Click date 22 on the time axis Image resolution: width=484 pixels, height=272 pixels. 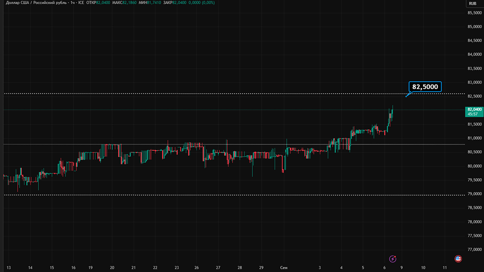click(x=155, y=268)
